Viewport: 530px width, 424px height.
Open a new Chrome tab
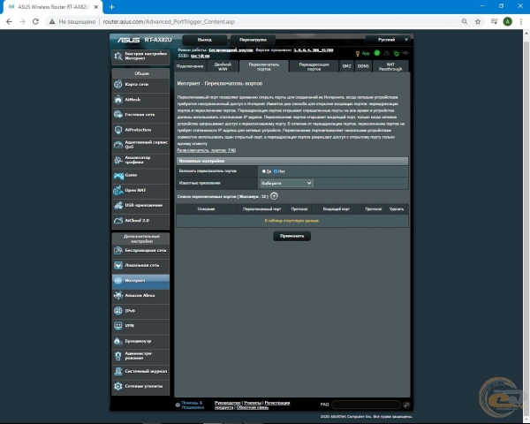click(x=111, y=7)
